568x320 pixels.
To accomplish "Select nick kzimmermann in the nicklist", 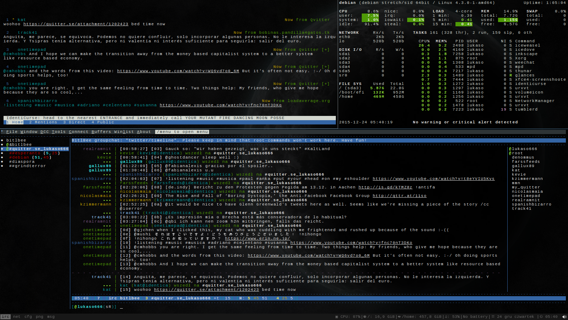I will point(527,179).
